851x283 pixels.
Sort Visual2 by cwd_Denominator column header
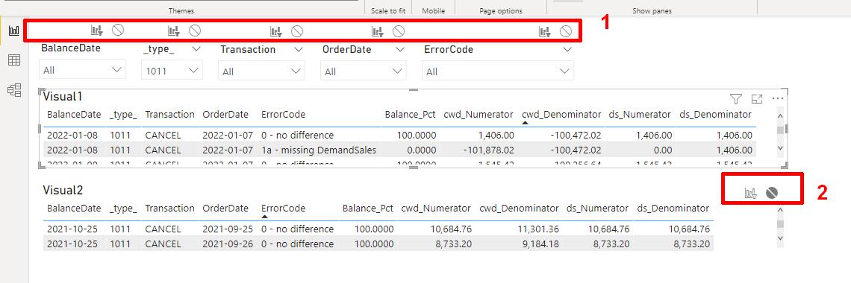pos(519,208)
